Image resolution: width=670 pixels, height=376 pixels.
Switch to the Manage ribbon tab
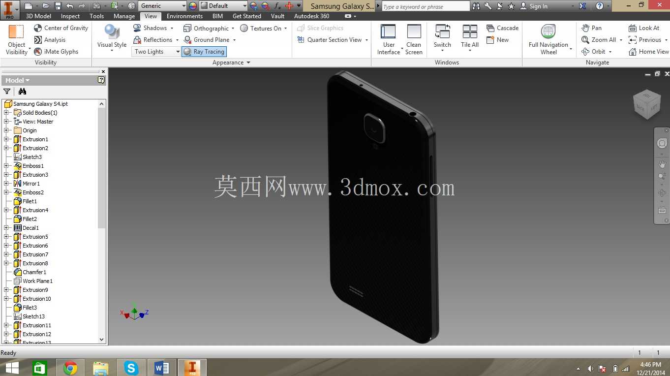click(124, 16)
